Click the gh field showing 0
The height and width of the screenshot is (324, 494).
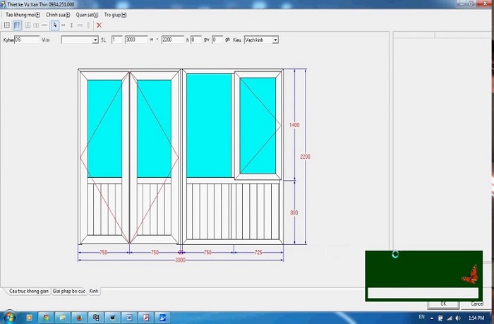(217, 40)
